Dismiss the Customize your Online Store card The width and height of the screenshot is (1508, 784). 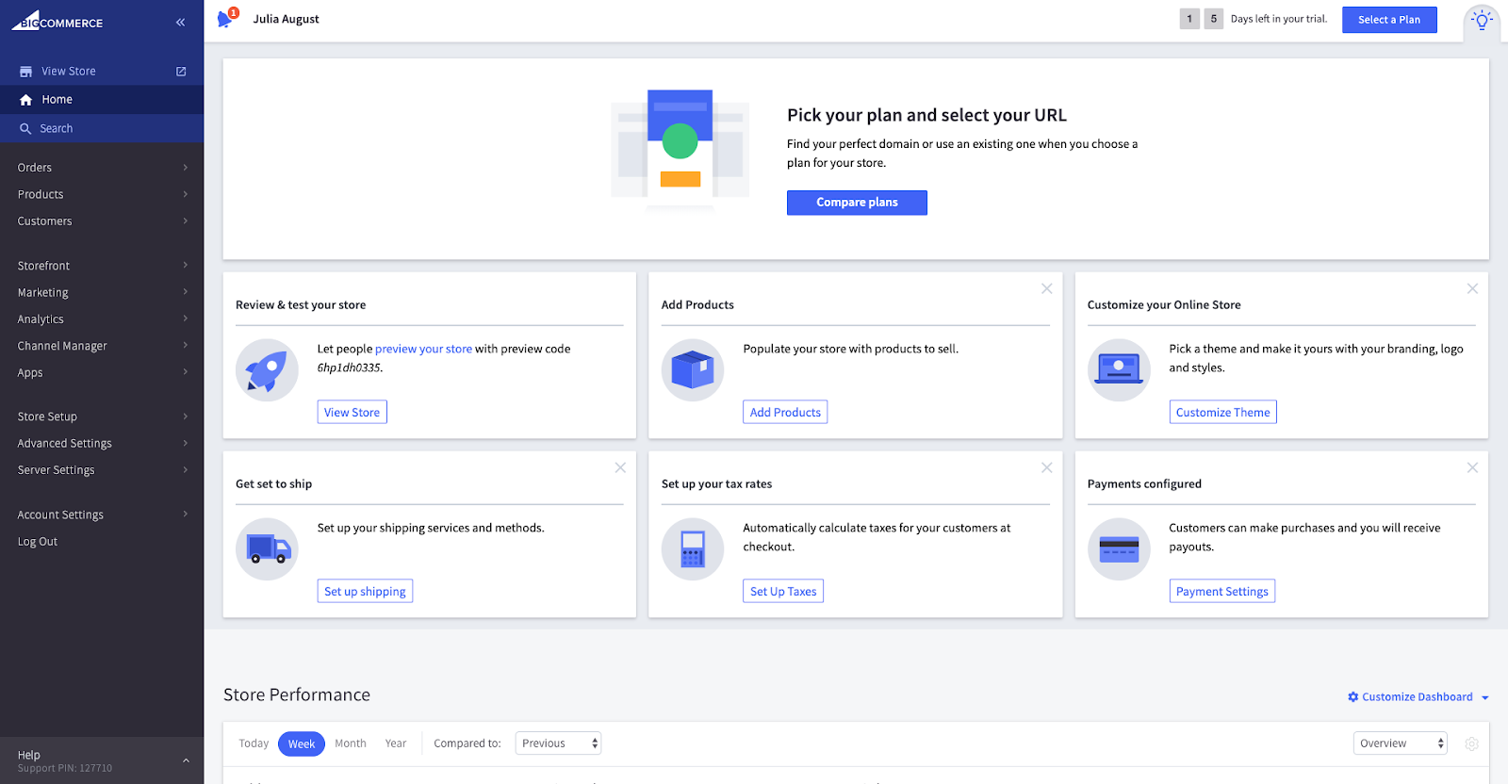[x=1472, y=288]
